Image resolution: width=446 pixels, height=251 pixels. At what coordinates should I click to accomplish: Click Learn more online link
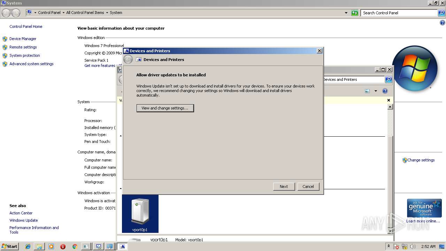click(x=423, y=221)
